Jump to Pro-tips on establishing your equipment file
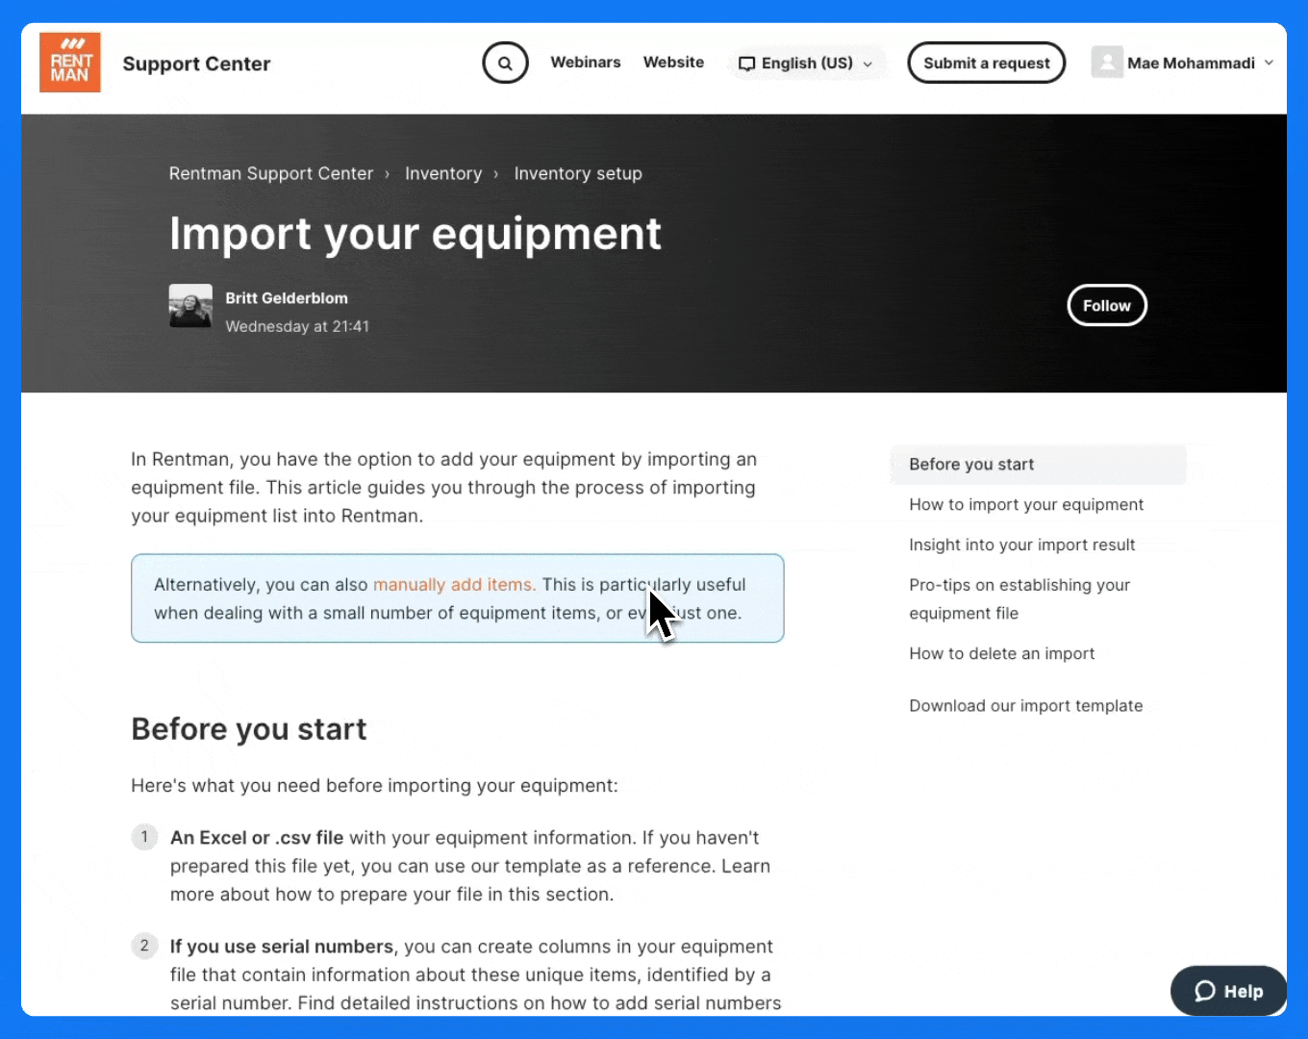 pyautogui.click(x=1019, y=599)
